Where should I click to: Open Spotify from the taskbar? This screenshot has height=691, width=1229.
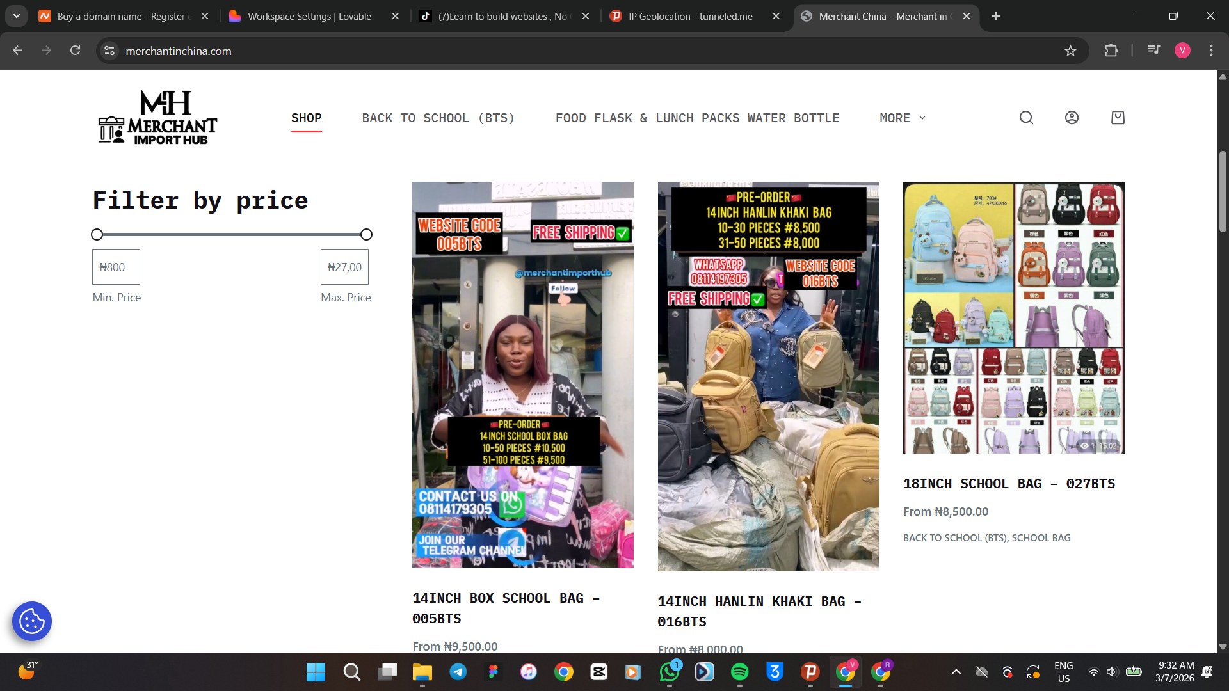click(x=739, y=672)
